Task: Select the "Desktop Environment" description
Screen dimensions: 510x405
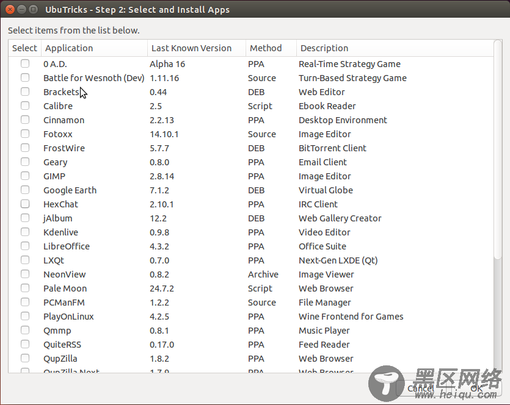Action: [x=343, y=120]
